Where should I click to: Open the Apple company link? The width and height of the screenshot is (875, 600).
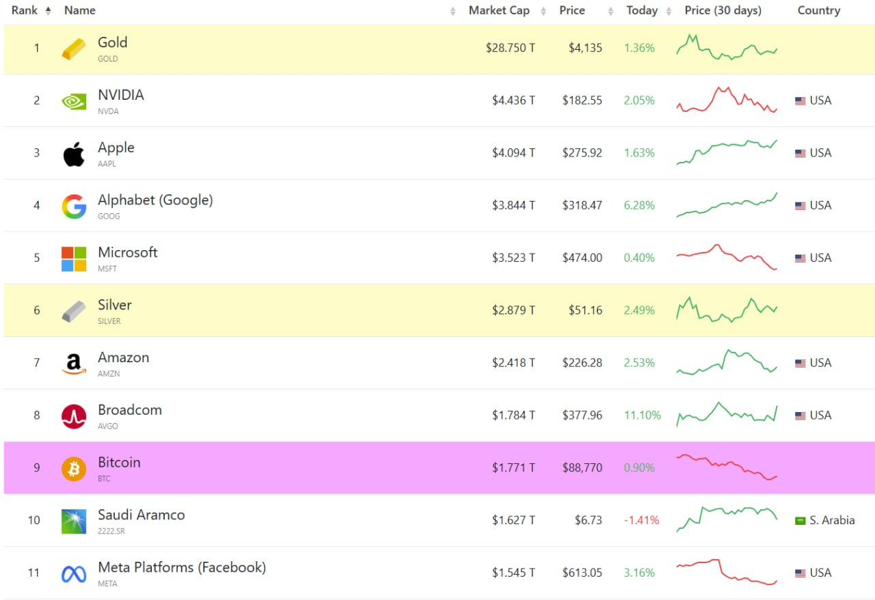click(x=116, y=148)
